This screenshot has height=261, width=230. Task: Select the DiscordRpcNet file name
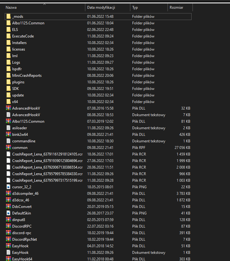click(x=24, y=239)
